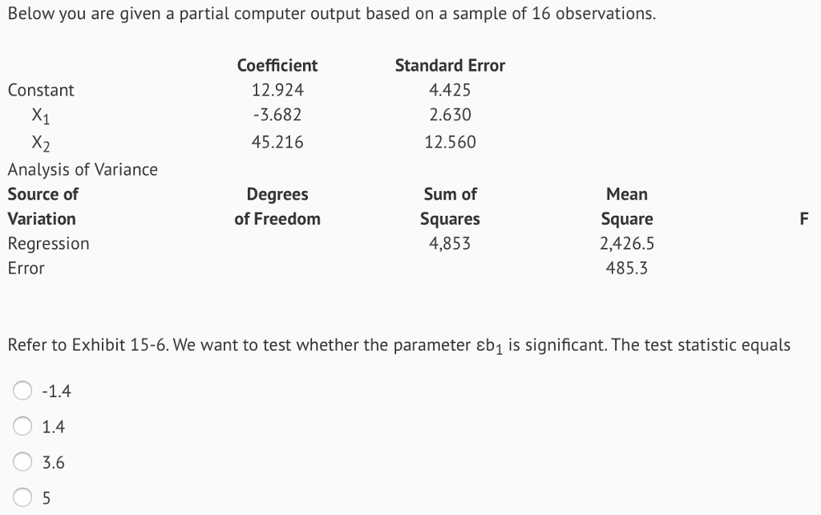The height and width of the screenshot is (515, 821).
Task: Click the Standard Error column header
Action: click(449, 65)
